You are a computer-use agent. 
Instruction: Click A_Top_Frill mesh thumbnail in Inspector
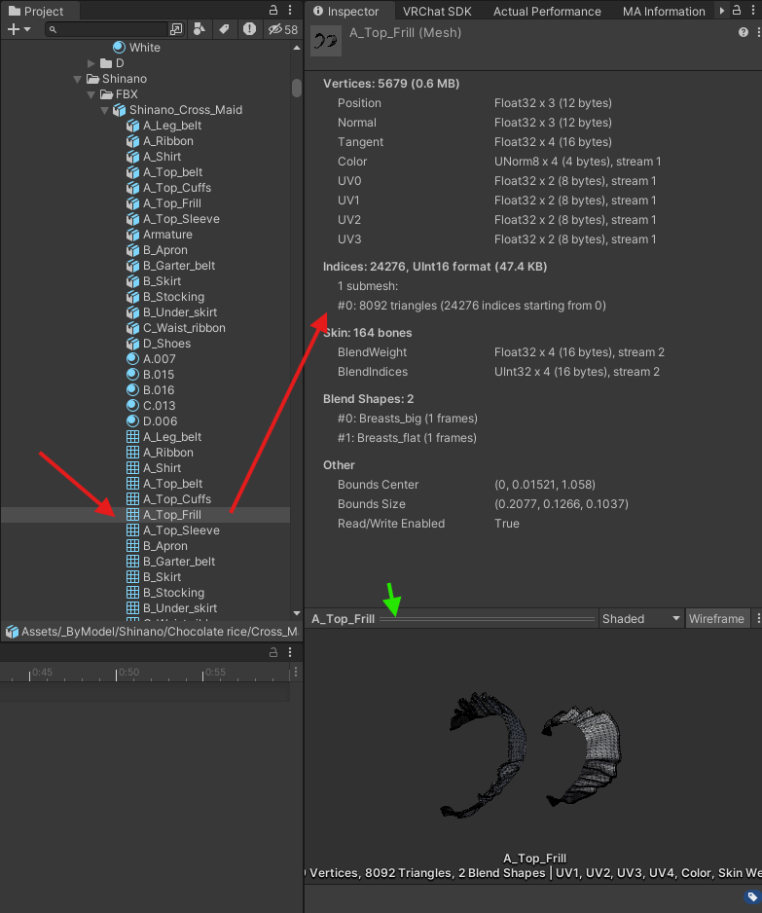pos(326,41)
